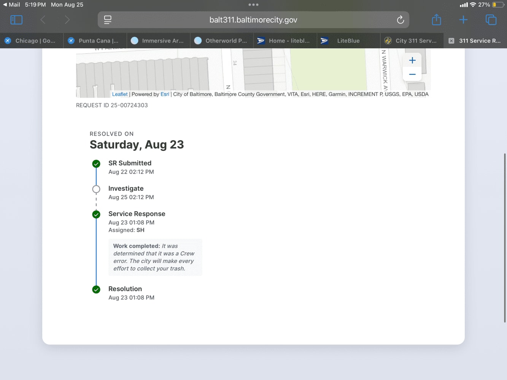This screenshot has height=380, width=507.
Task: Go back to the previous page
Action: click(43, 20)
